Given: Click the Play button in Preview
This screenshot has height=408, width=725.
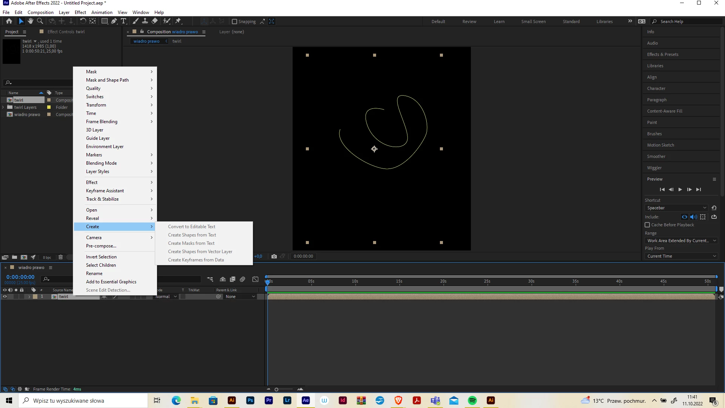Looking at the screenshot, I should tap(680, 190).
